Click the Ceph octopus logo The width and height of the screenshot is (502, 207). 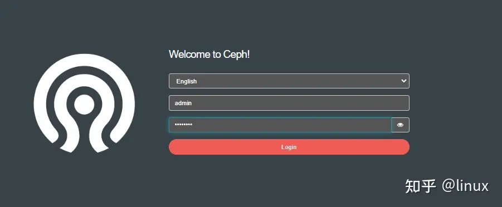(x=84, y=103)
